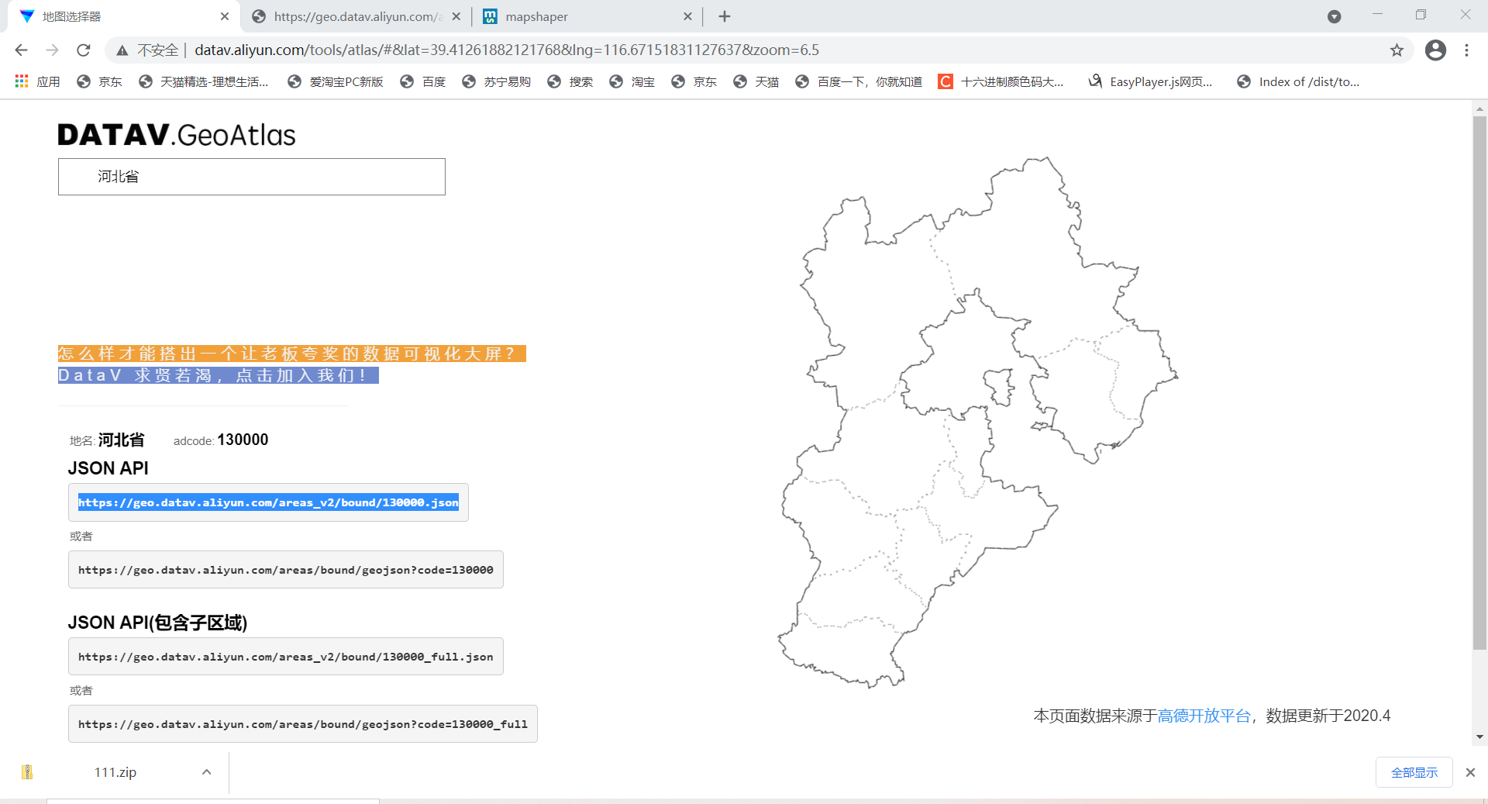Select the geojson?code=130000_full API URL

[x=303, y=724]
